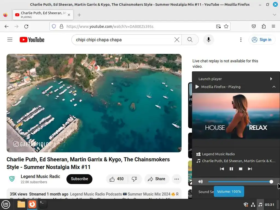Reload the YouTube page
Image resolution: width=280 pixels, height=210 pixels.
26,27
